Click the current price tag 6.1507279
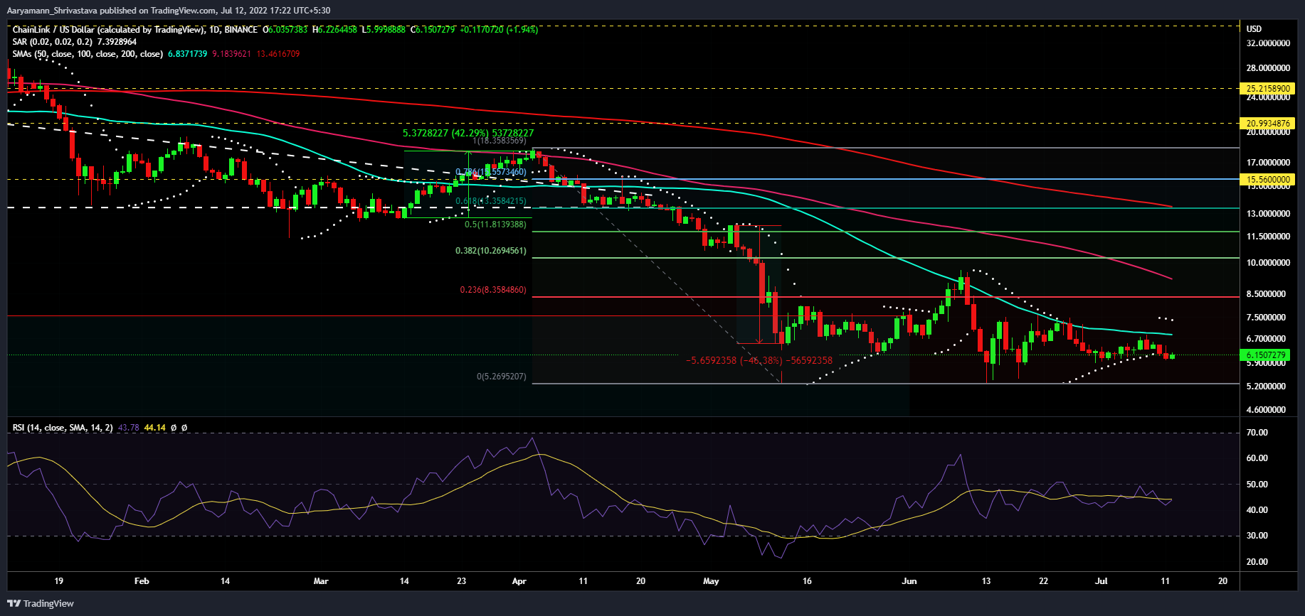Viewport: 1305px width, 616px height. tap(1266, 355)
